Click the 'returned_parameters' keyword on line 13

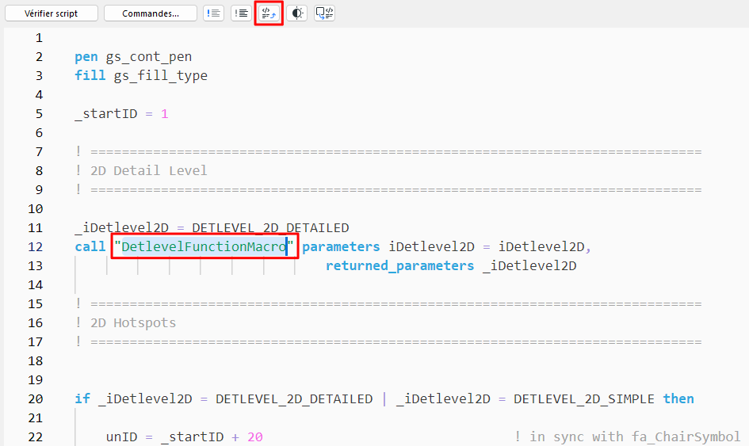click(399, 266)
